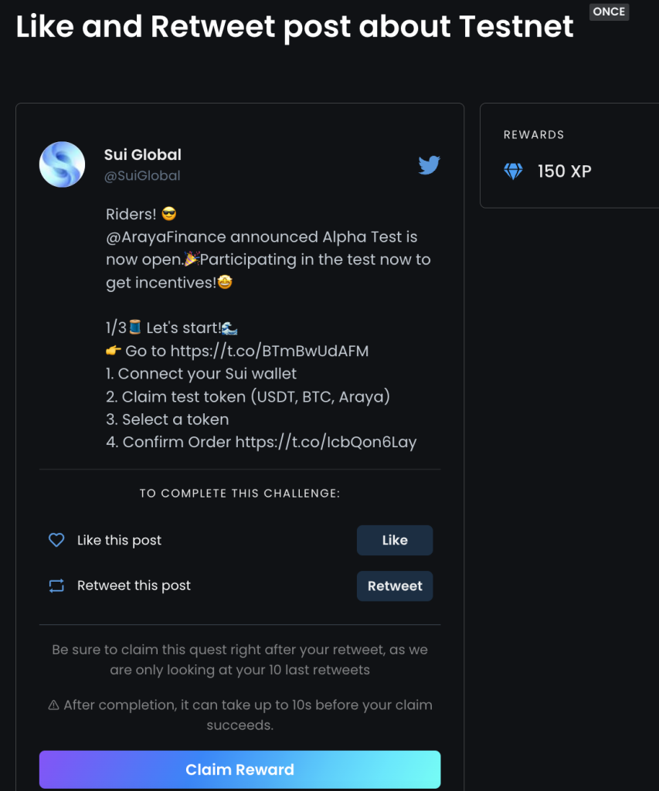Click the Retweet button
This screenshot has height=791, width=659.
(x=395, y=586)
